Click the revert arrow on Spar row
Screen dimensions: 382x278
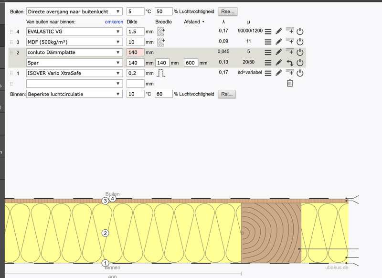point(290,63)
